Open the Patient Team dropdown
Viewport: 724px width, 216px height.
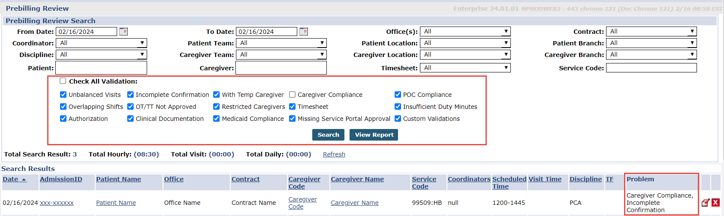[x=281, y=43]
